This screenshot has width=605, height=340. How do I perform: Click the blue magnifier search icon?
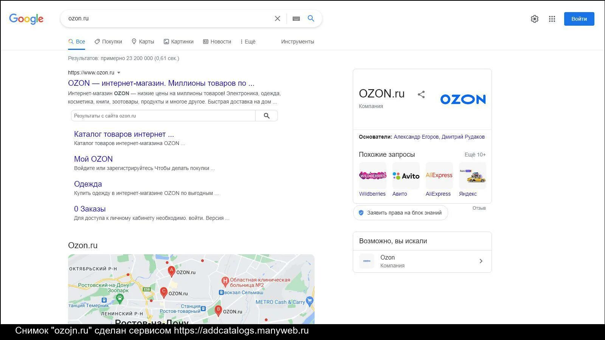pyautogui.click(x=311, y=19)
